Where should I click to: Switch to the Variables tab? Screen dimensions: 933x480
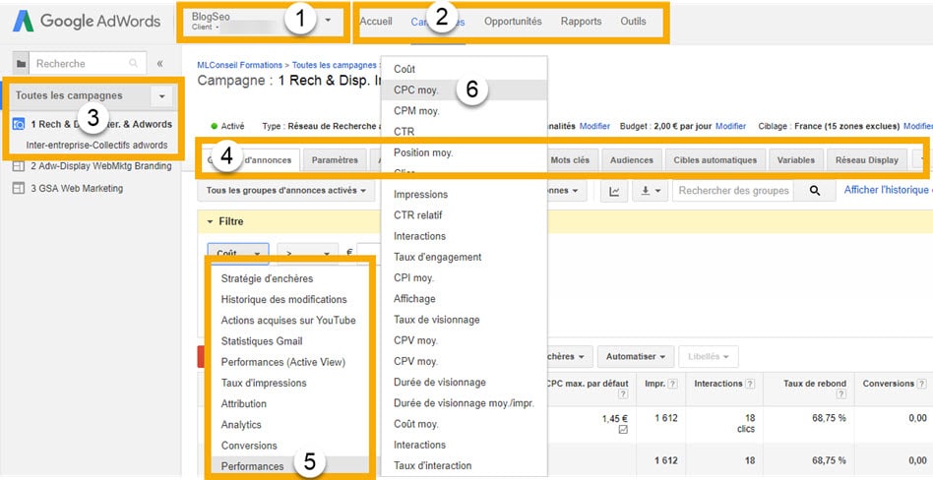[x=796, y=160]
